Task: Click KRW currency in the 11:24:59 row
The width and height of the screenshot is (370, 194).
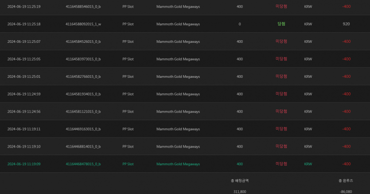Action: (308, 94)
